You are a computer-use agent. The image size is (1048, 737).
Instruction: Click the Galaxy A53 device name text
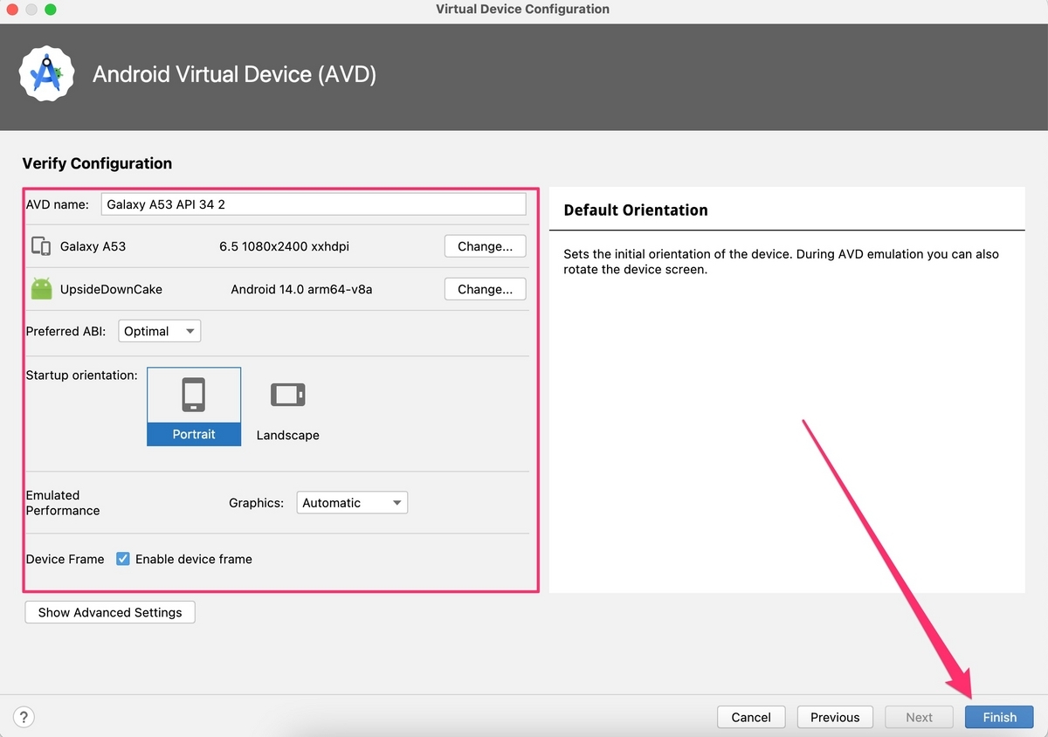click(93, 246)
